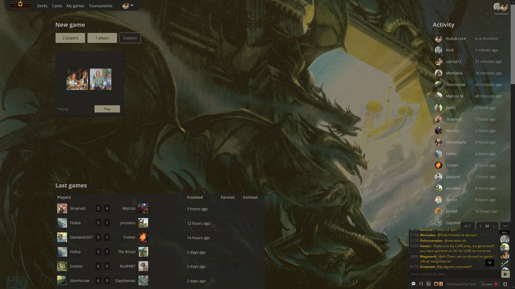Open Marcos avatar in Last games
The height and width of the screenshot is (289, 515).
pos(143,208)
